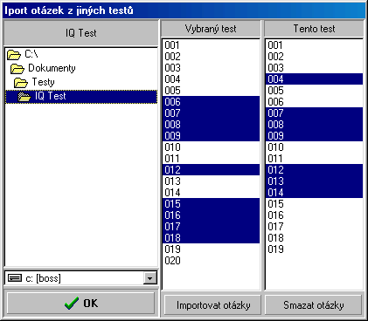Open the drive dropdown arrow
This screenshot has width=368, height=321.
click(x=150, y=278)
